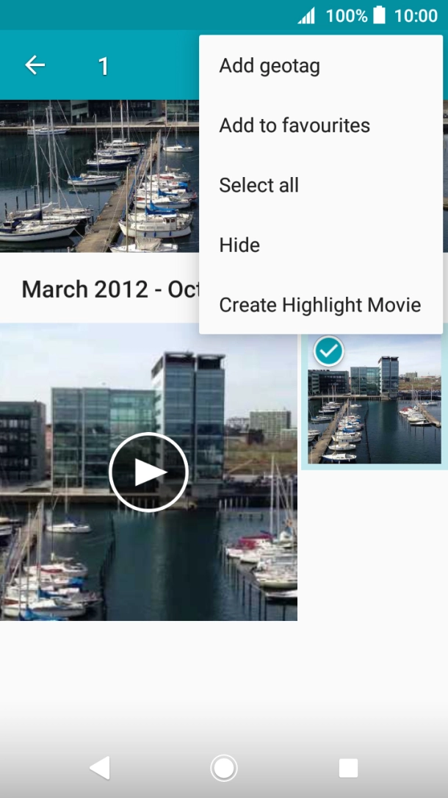The height and width of the screenshot is (798, 448).
Task: Tap the March 2012 date heading
Action: click(103, 289)
